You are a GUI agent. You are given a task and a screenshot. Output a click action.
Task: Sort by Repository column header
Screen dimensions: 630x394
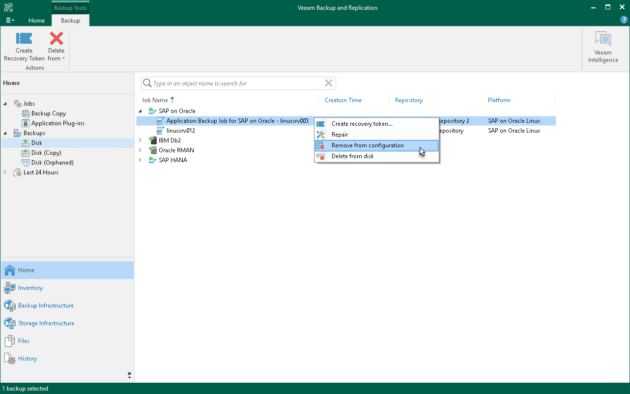pyautogui.click(x=409, y=100)
